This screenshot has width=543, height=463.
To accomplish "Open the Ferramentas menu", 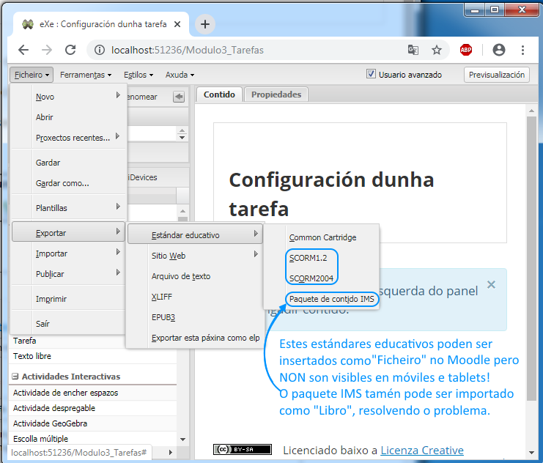I will tap(86, 75).
